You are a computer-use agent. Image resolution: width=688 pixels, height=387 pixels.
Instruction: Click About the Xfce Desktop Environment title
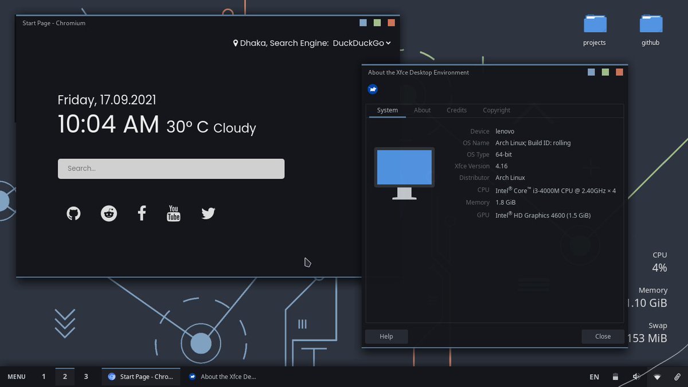[x=419, y=72]
